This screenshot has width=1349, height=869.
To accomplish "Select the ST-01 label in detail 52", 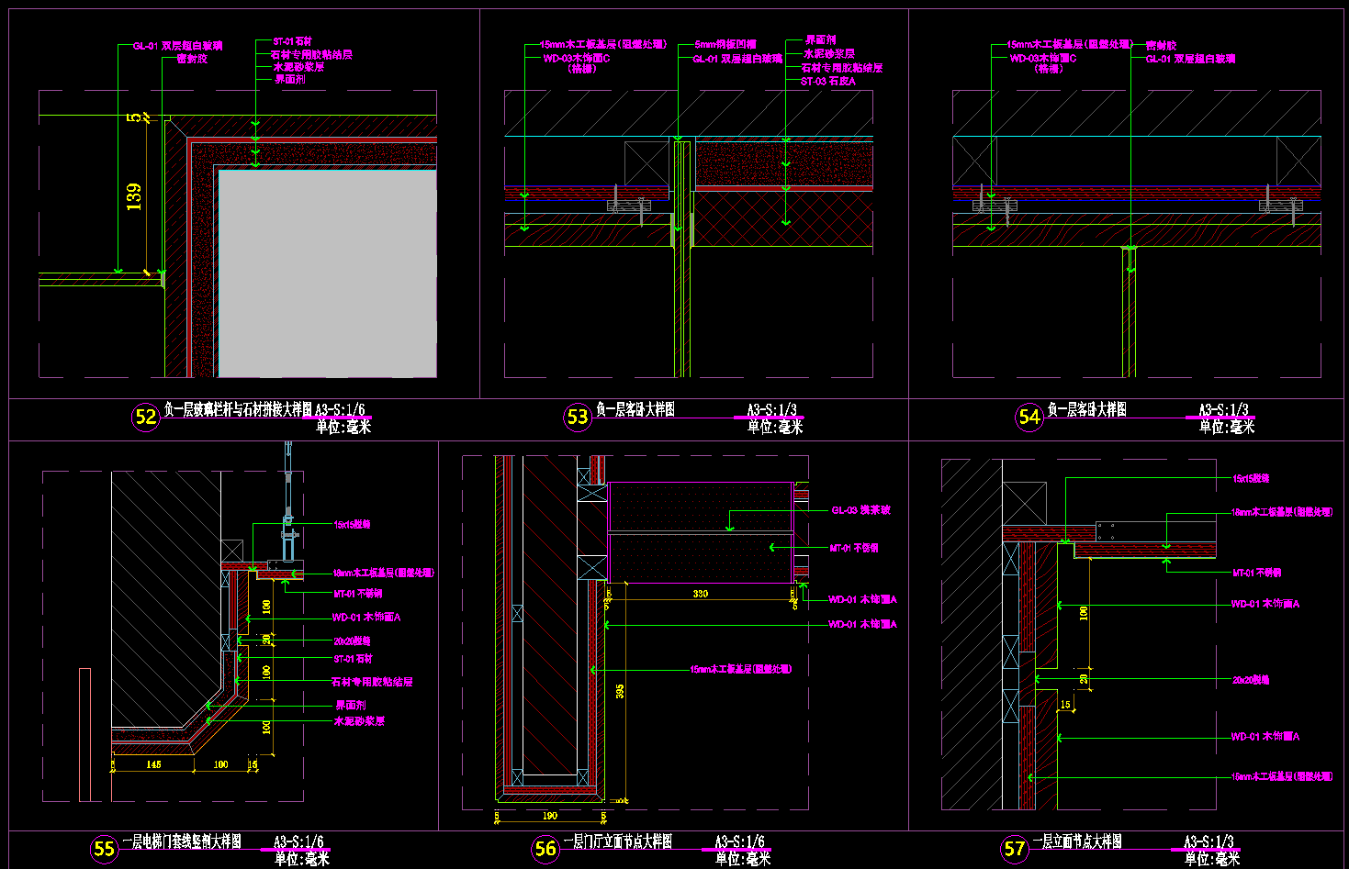I will 292,41.
